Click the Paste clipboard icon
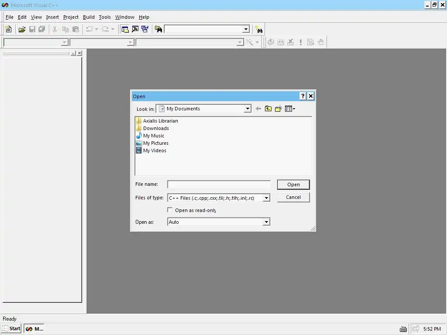Screen dimensions: 447x335 [x=76, y=29]
